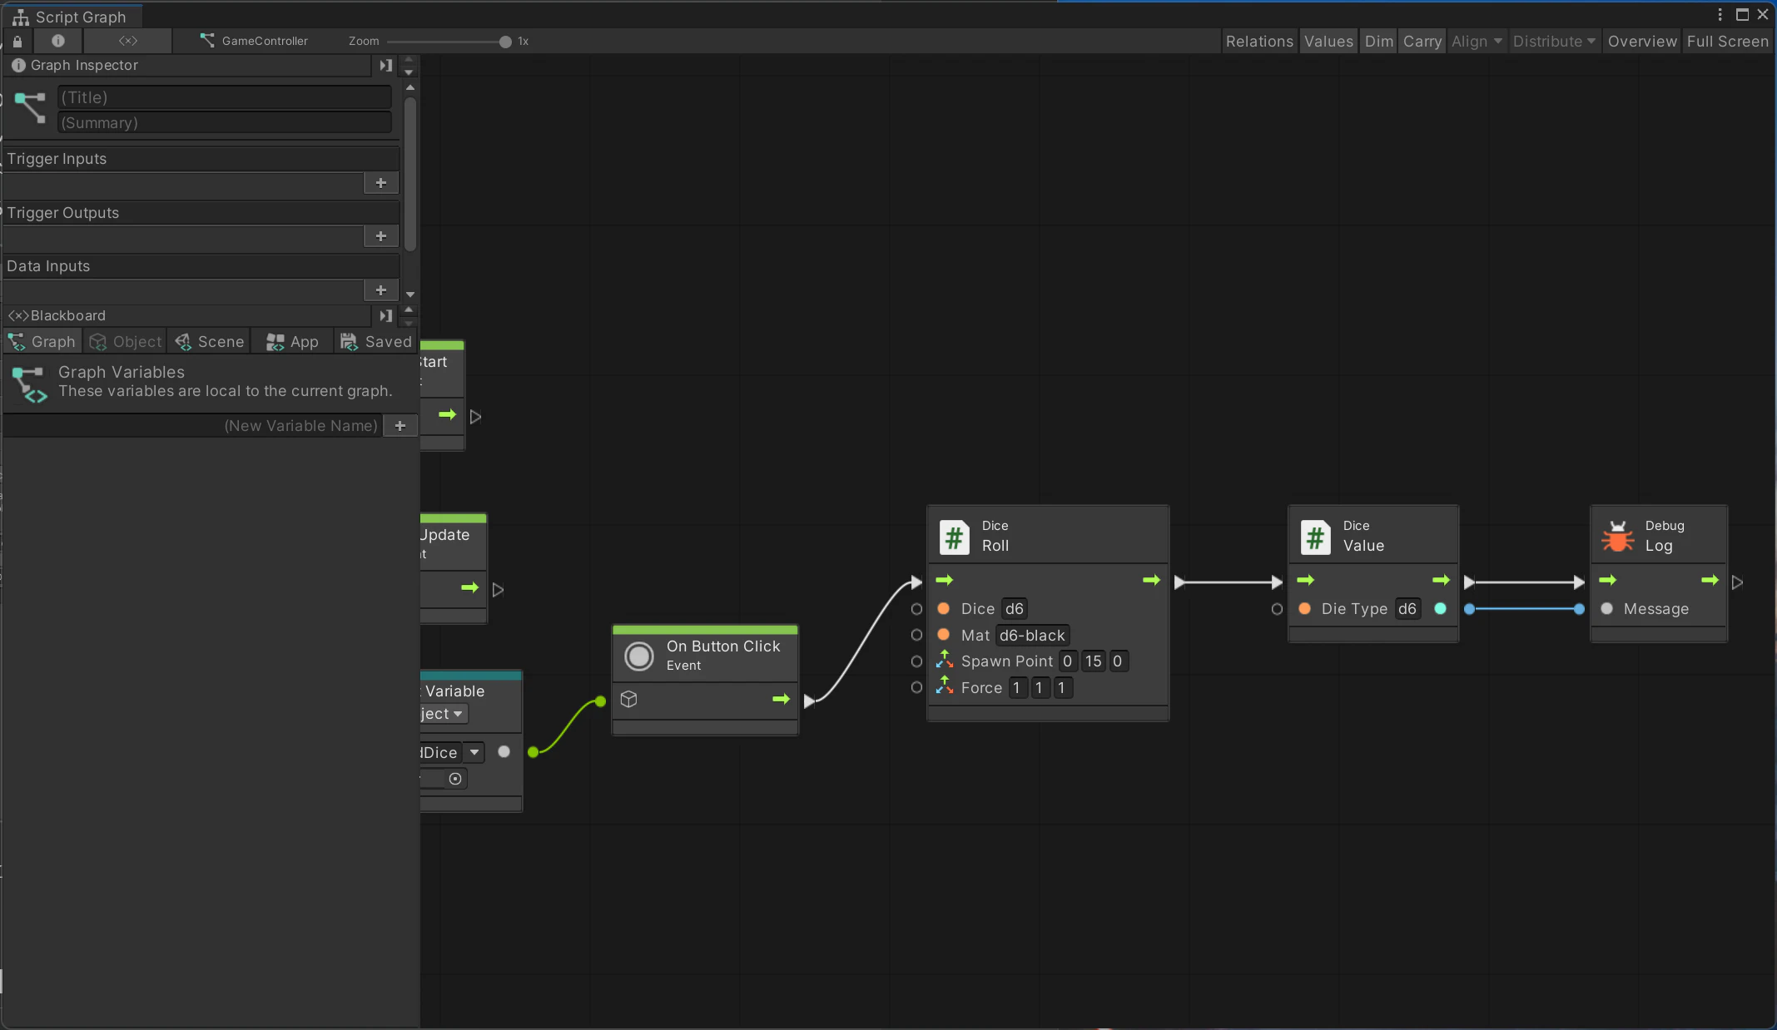1777x1030 pixels.
Task: Switch to the Scene variables tab
Action: (210, 342)
